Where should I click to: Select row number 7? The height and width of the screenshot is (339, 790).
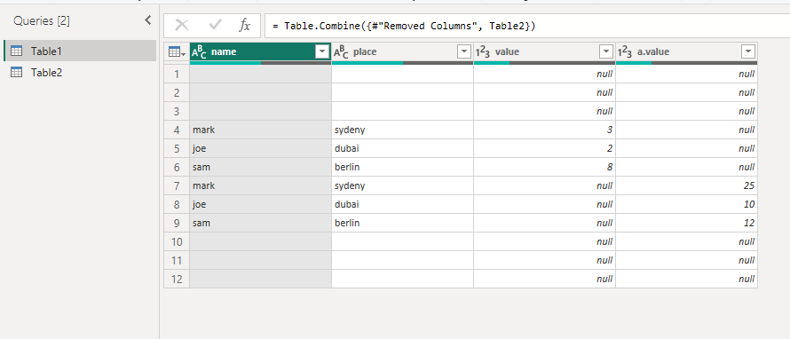177,185
